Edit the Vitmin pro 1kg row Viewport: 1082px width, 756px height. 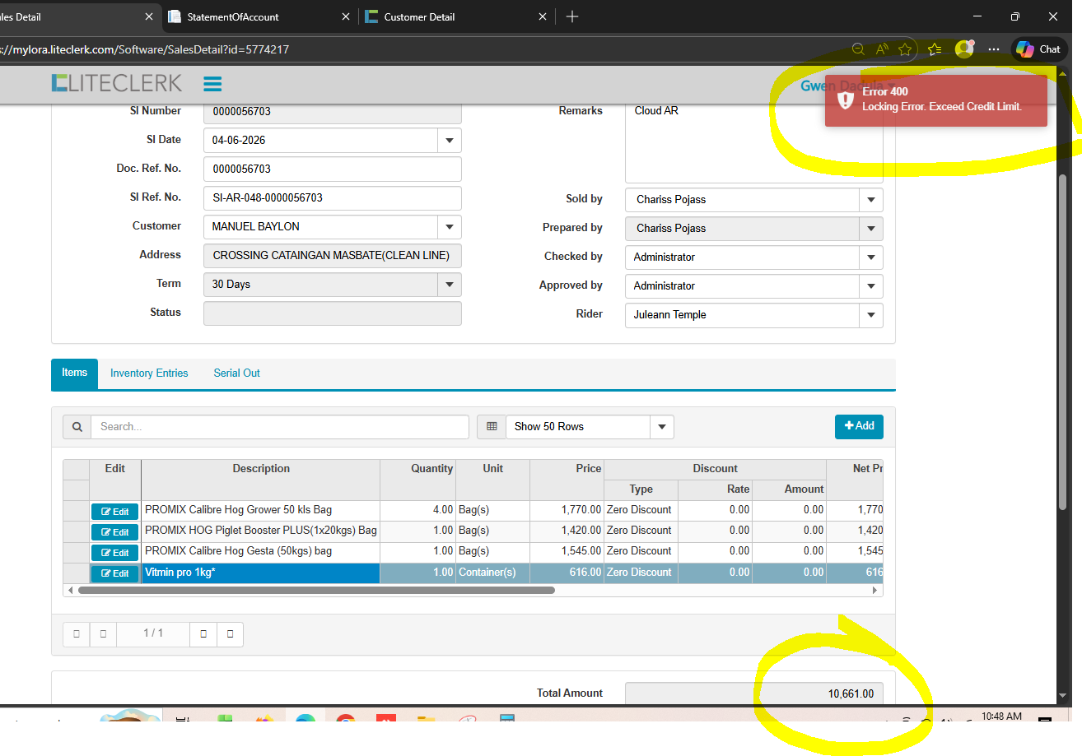click(114, 573)
